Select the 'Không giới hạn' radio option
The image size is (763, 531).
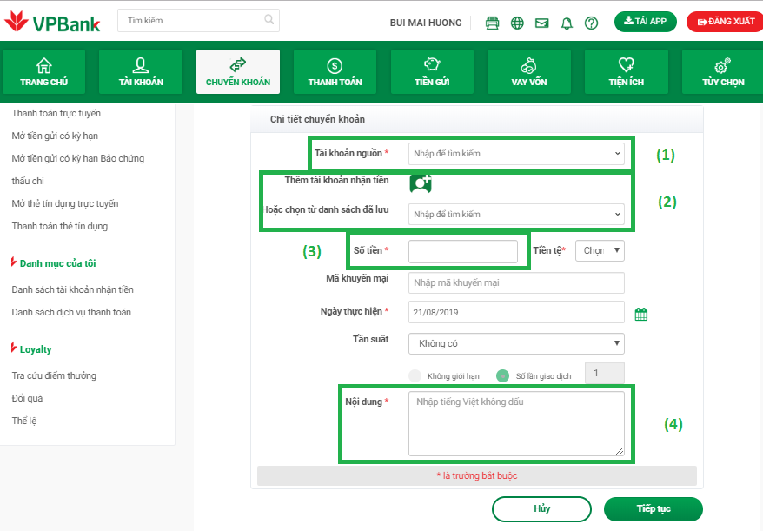415,376
